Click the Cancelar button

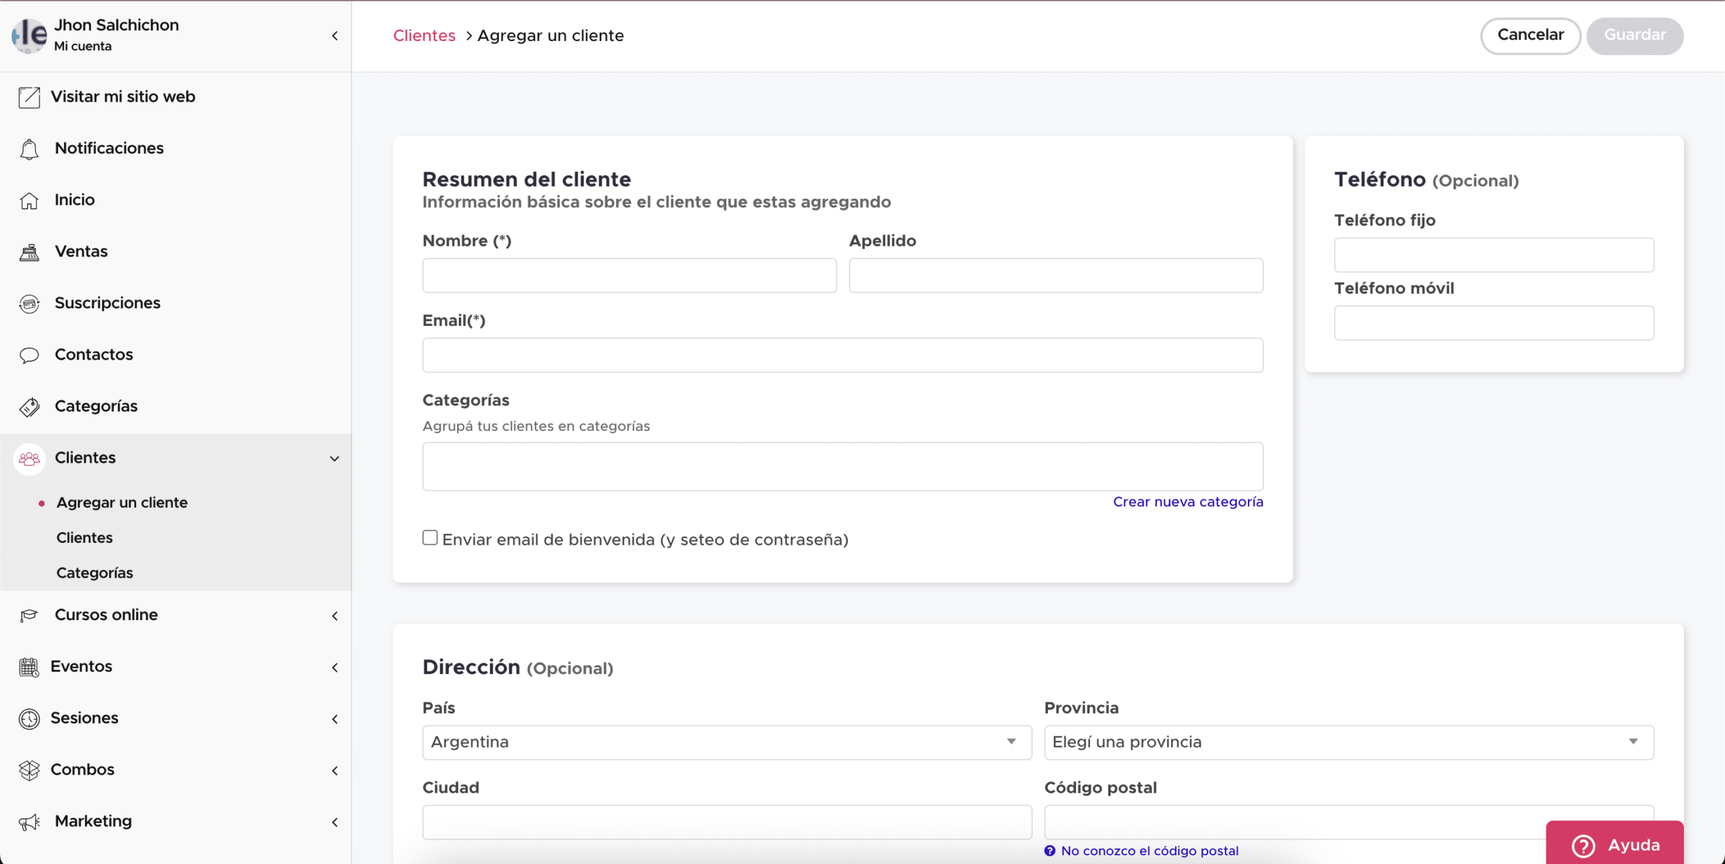coord(1530,36)
